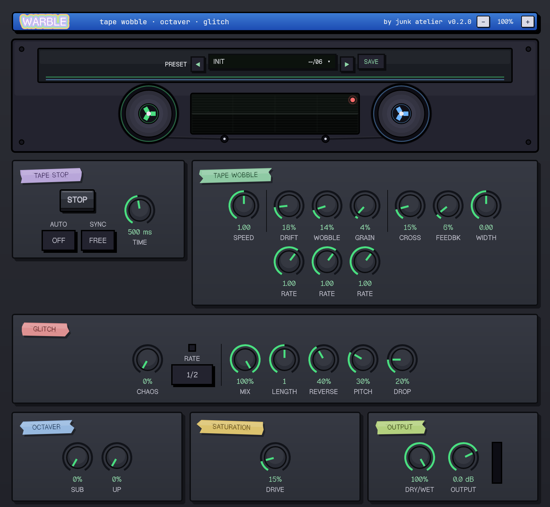The width and height of the screenshot is (550, 507).
Task: Adjust the tape stop TIME knob
Action: (140, 210)
